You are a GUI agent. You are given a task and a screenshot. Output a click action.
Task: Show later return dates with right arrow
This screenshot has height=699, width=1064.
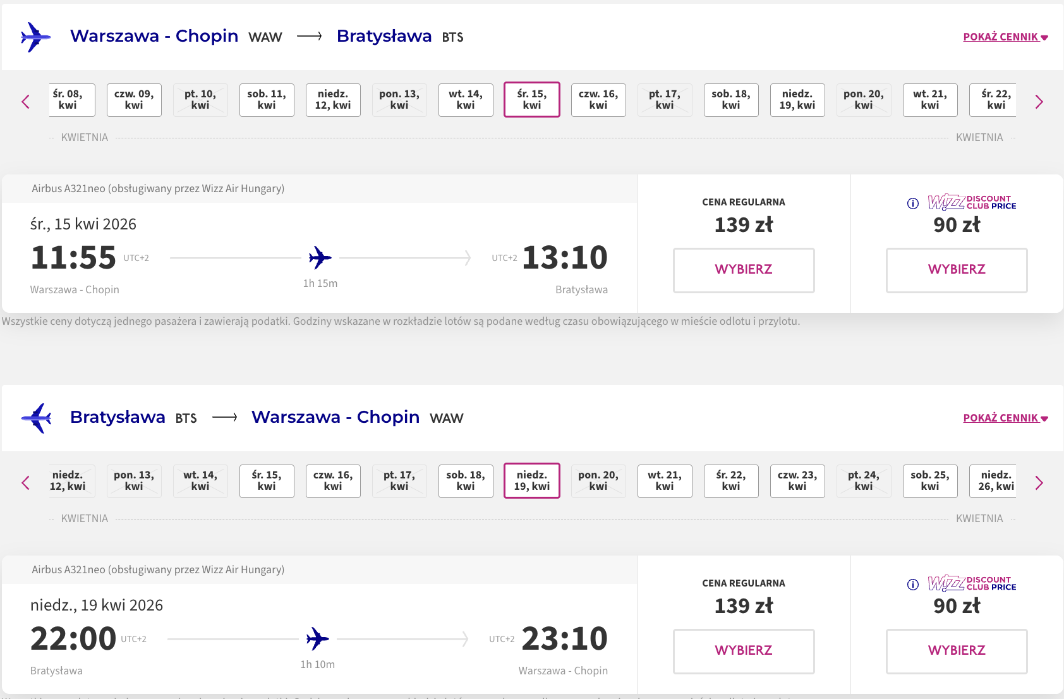coord(1039,483)
